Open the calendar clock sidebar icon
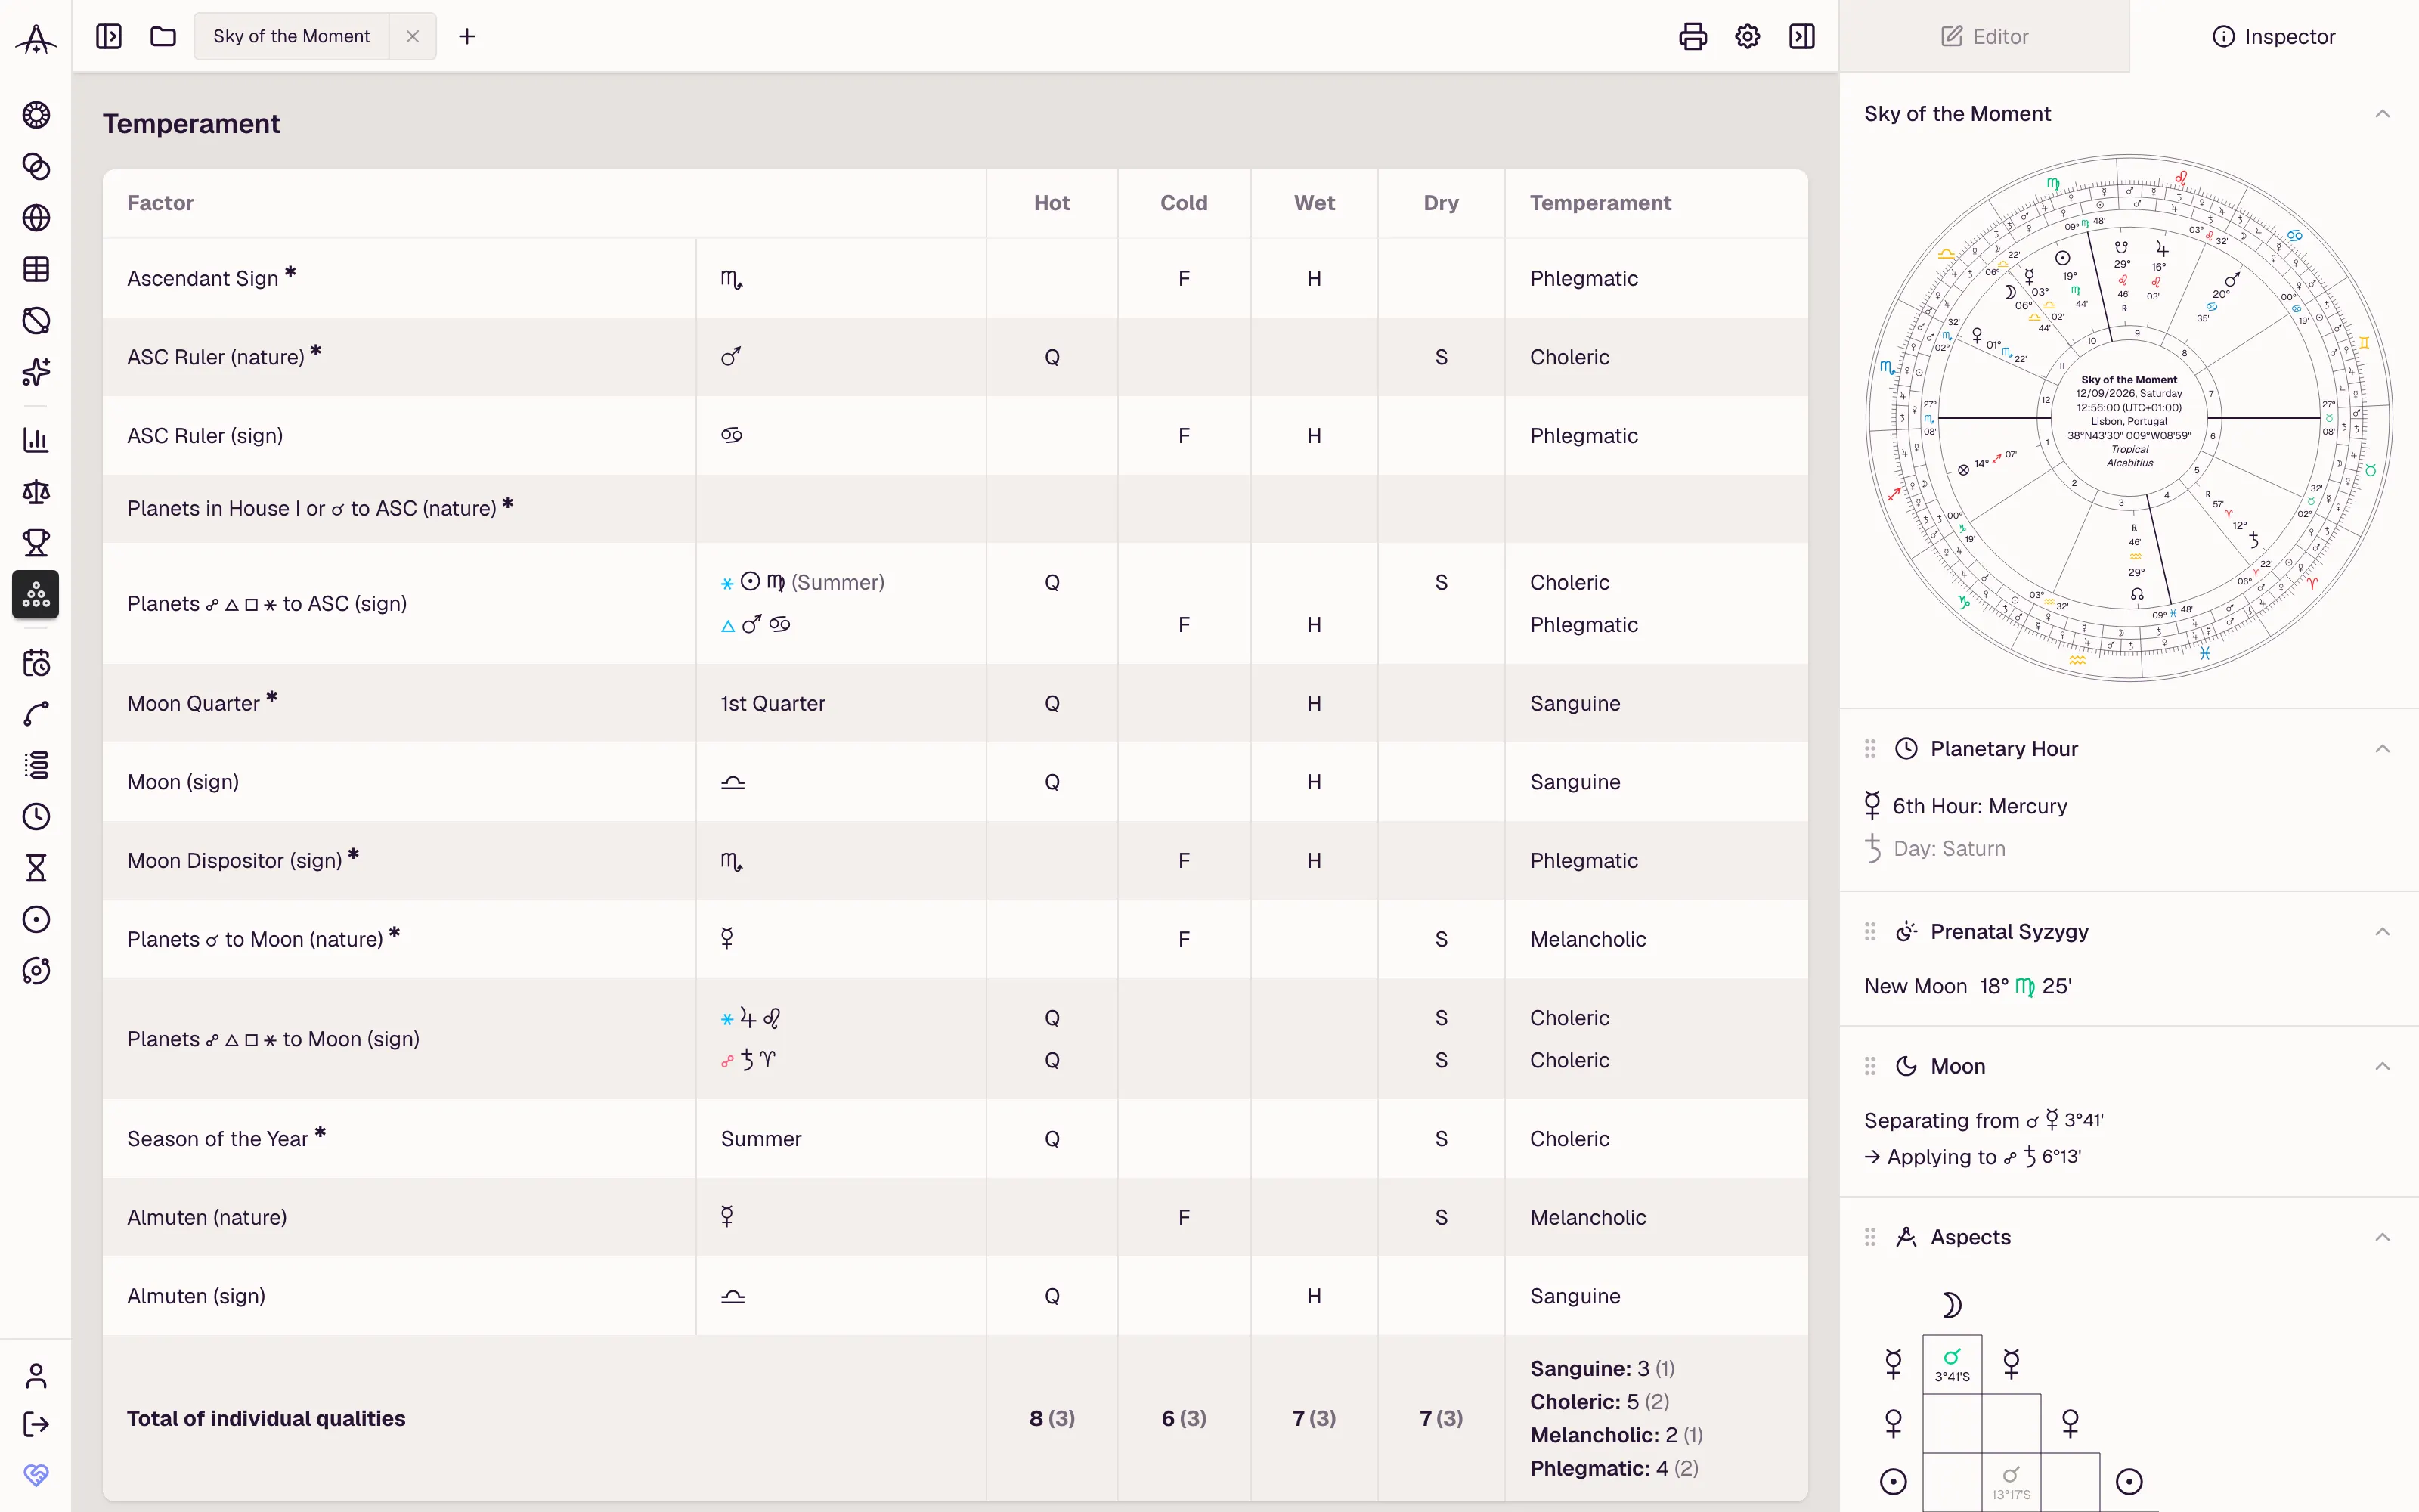Viewport: 2419px width, 1512px height. click(36, 663)
